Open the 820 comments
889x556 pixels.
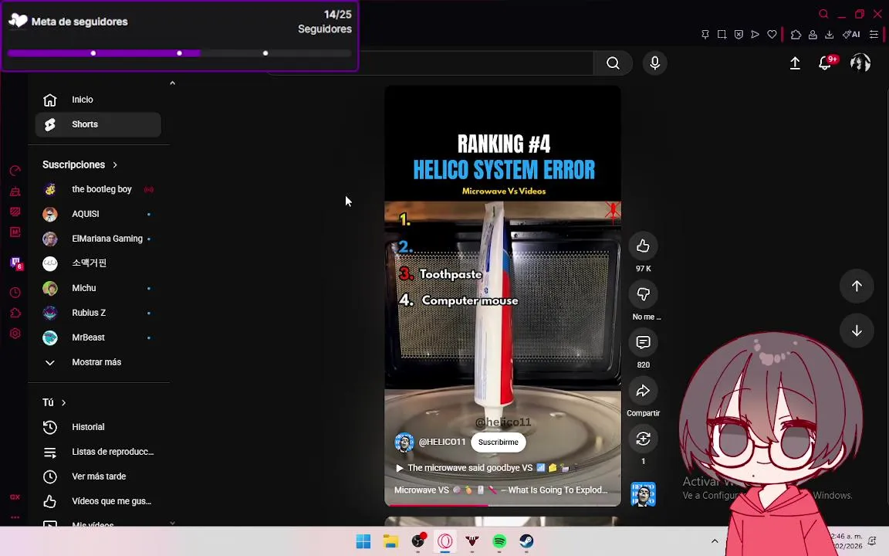pyautogui.click(x=643, y=342)
